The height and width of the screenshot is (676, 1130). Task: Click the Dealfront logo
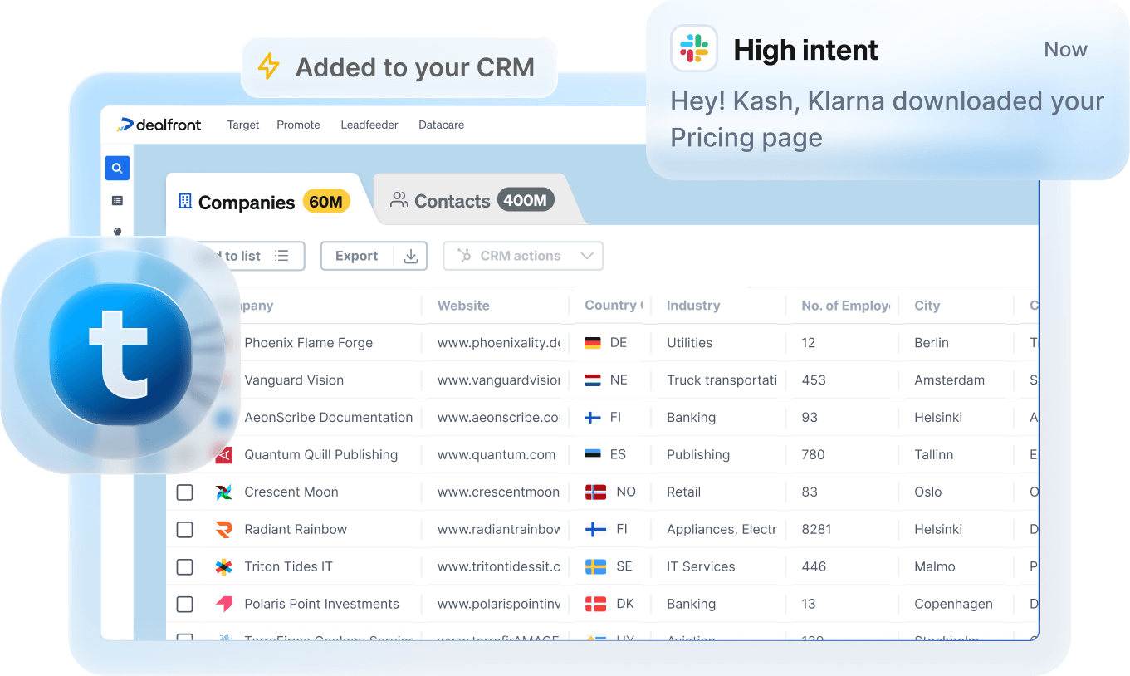[x=159, y=125]
